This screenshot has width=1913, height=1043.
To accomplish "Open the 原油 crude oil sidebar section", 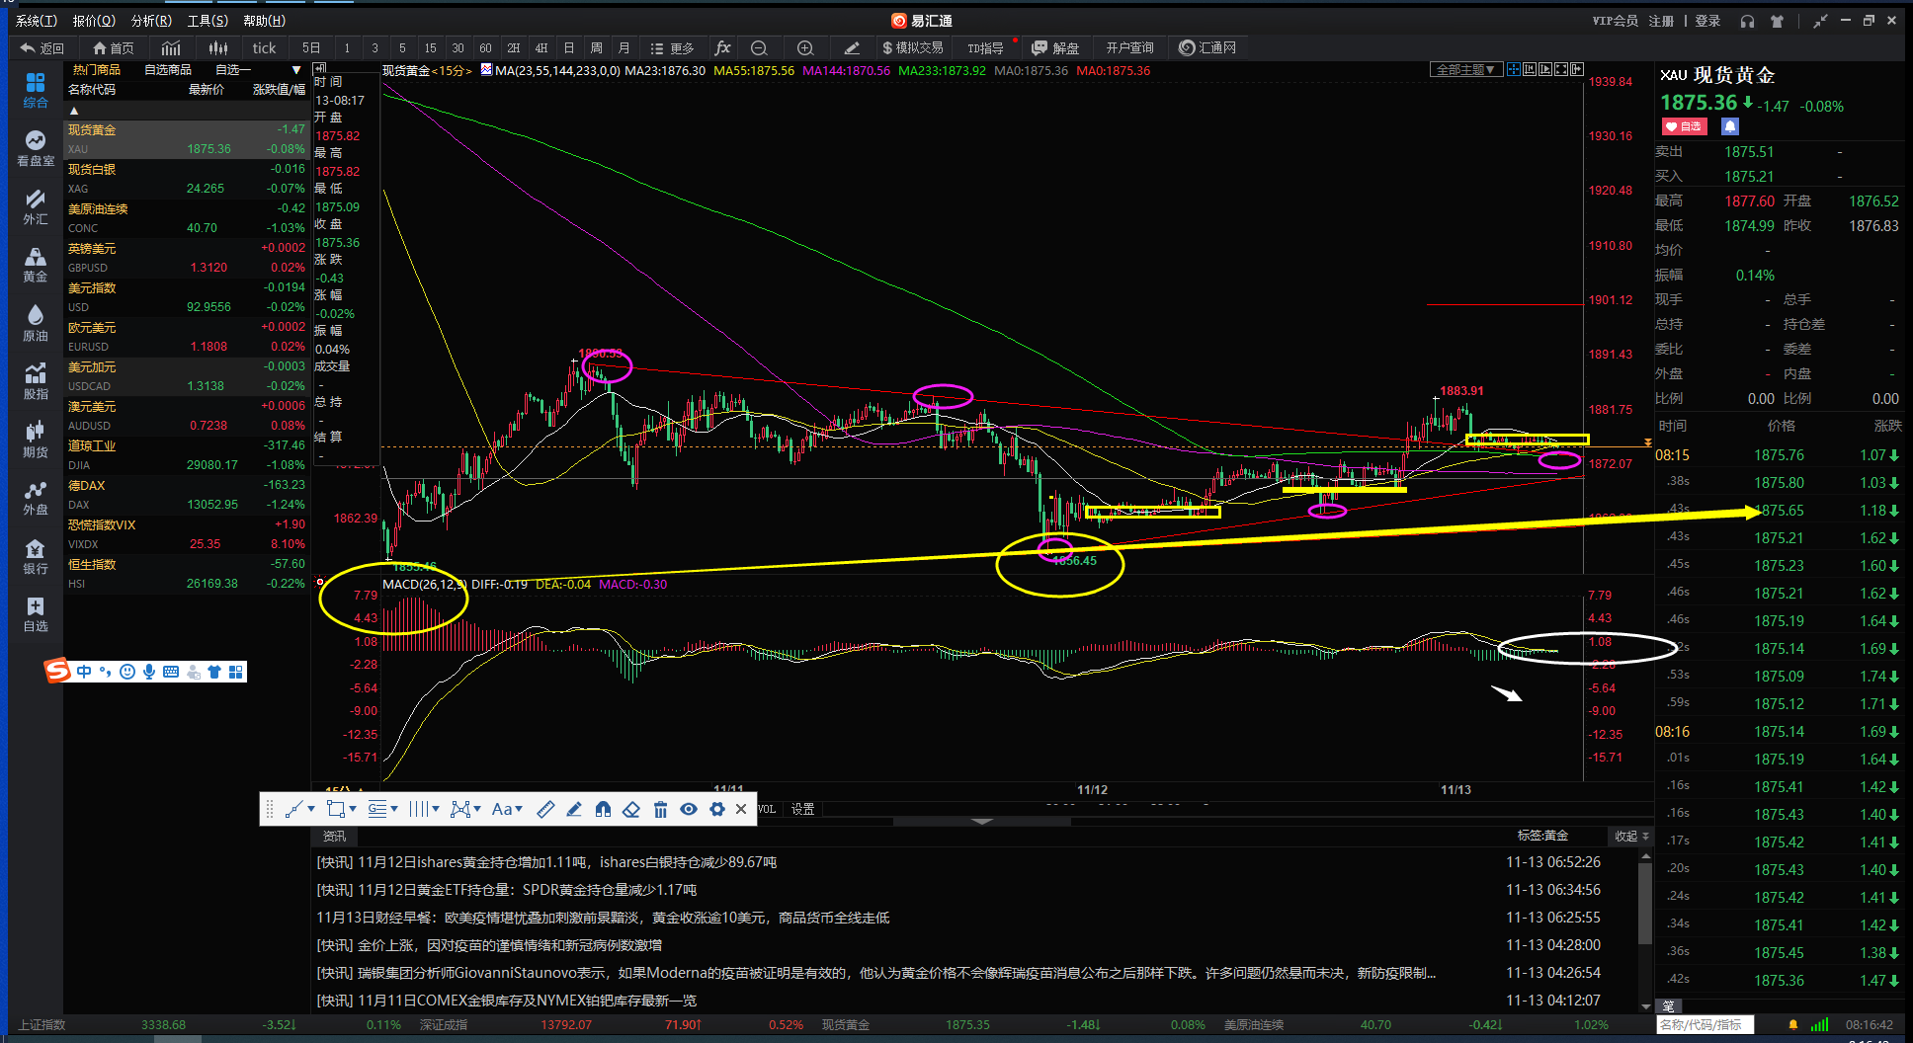I will [x=36, y=323].
